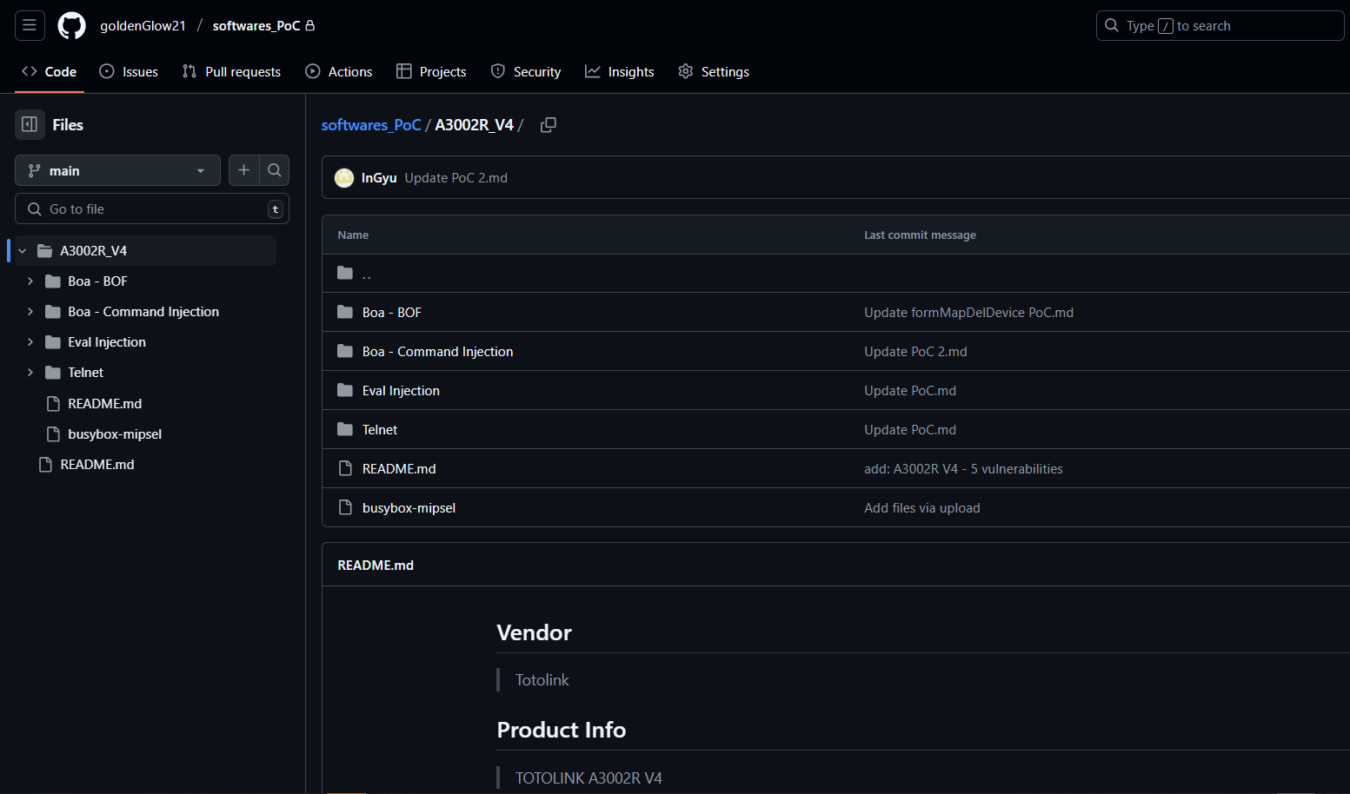Viewport: 1350px width, 794px height.
Task: Open the main branch dropdown
Action: 117,171
